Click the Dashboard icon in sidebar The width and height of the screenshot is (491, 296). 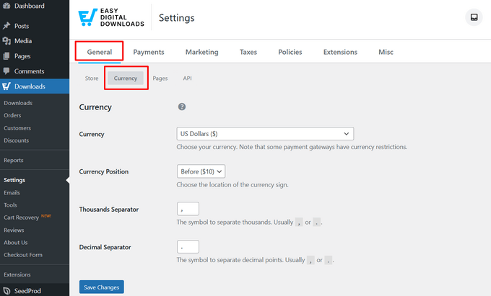click(6, 5)
